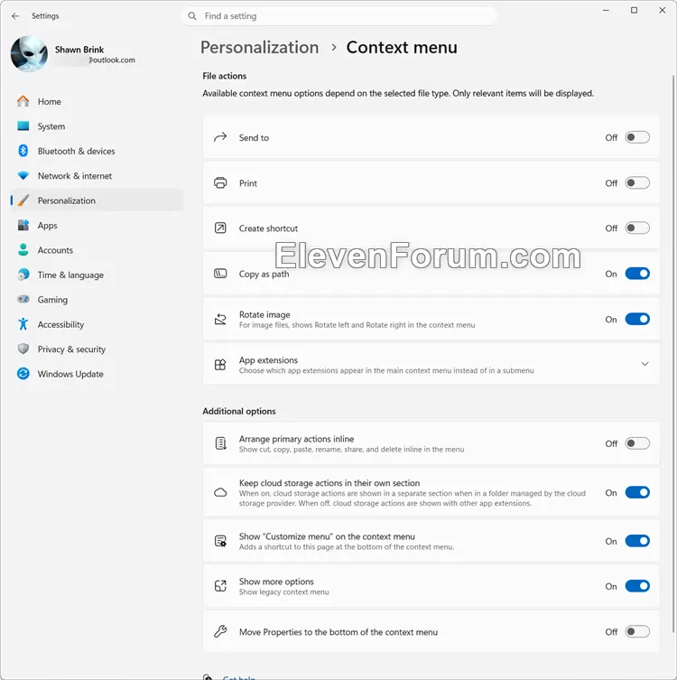
Task: Open the Home settings page
Action: [97, 101]
